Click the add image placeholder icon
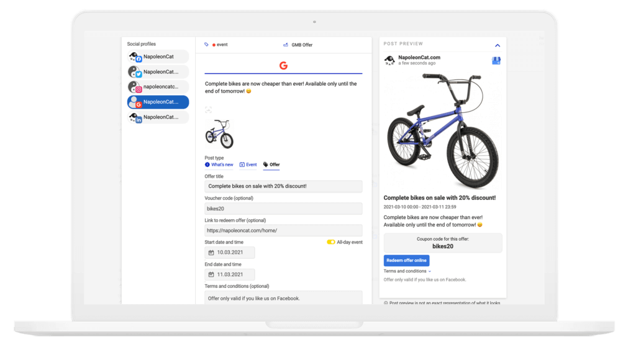 [x=209, y=110]
